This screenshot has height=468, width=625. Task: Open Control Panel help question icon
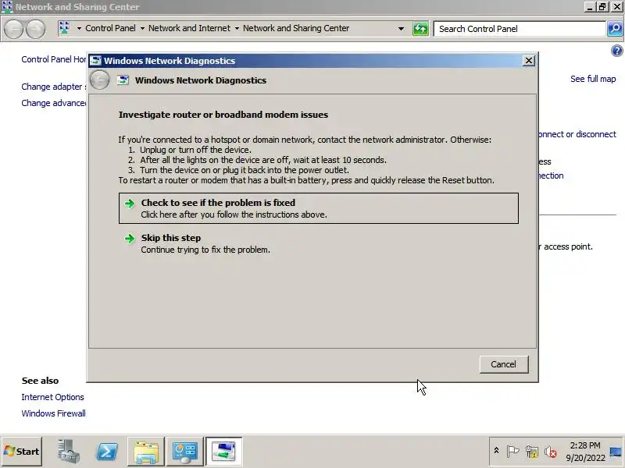[616, 51]
